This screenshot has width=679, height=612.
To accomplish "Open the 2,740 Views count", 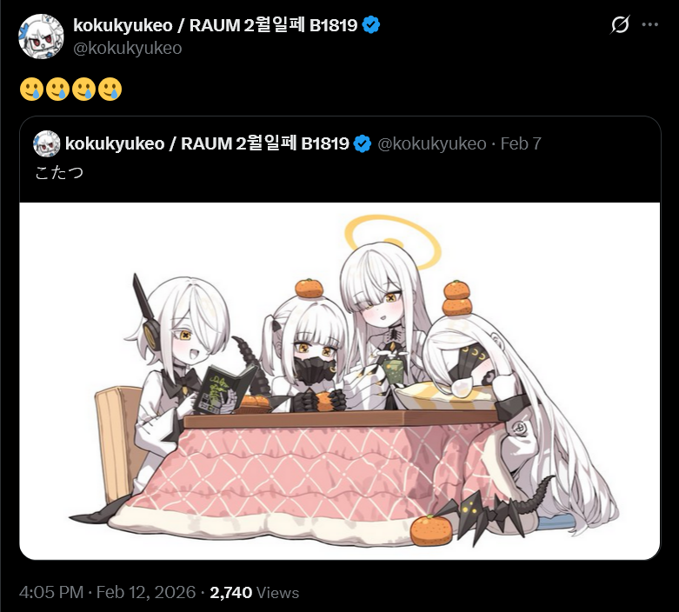I will [254, 592].
